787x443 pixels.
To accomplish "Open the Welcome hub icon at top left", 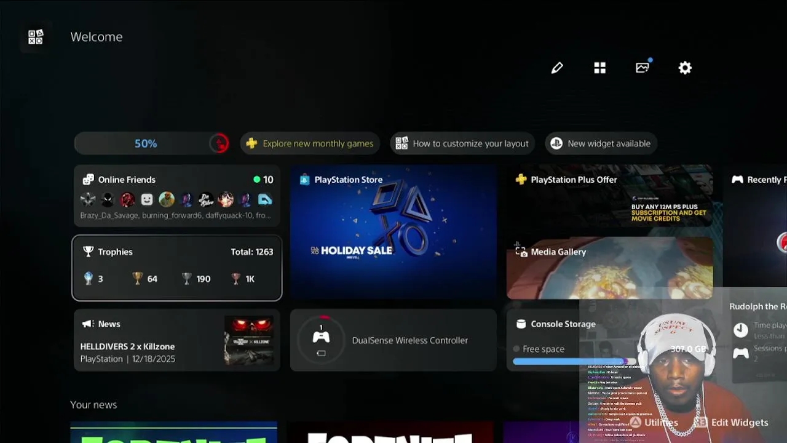I will [x=36, y=37].
